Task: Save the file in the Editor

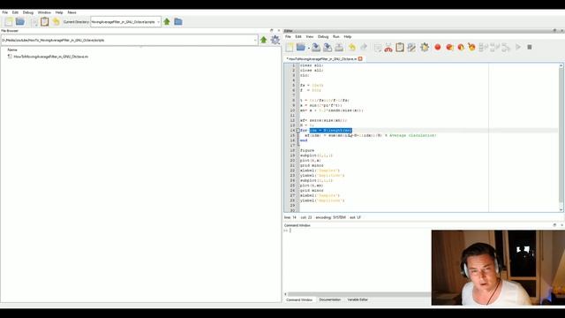Action: click(316, 47)
